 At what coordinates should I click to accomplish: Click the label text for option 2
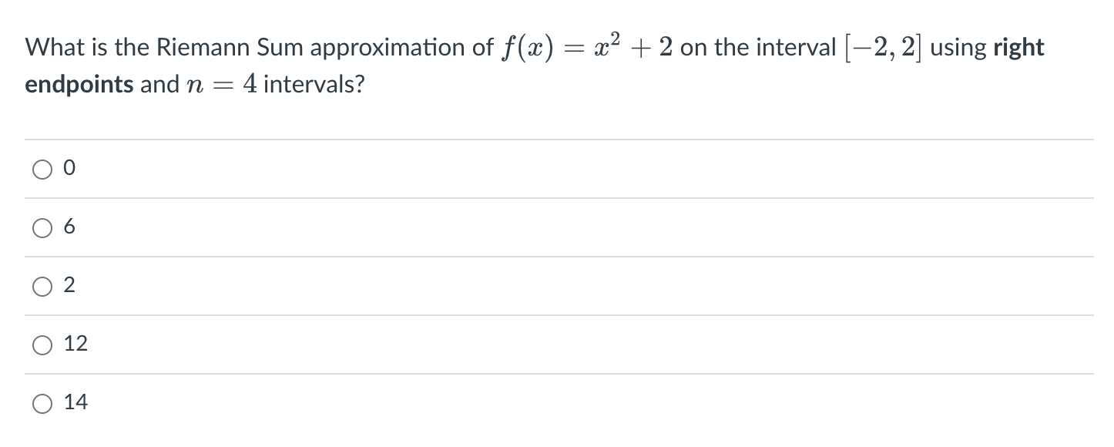pyautogui.click(x=69, y=284)
